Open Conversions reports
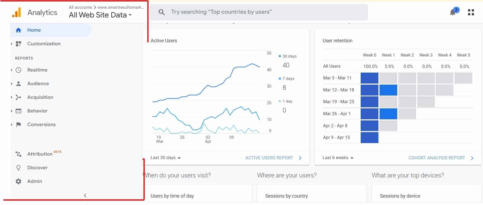This screenshot has height=205, width=483. [42, 124]
